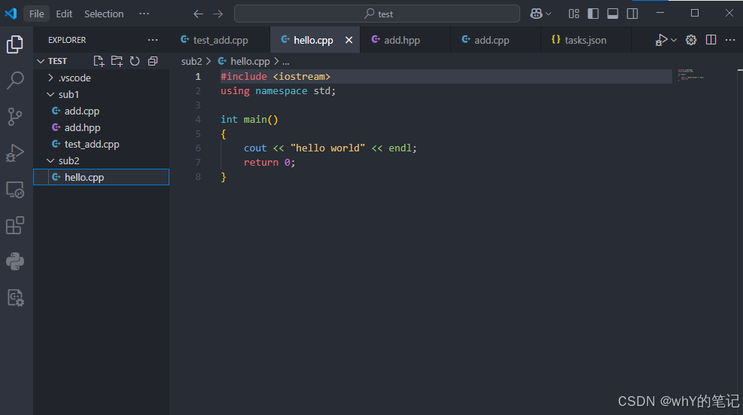Click the EXPLORER panel title
The width and height of the screenshot is (743, 415).
[x=67, y=41]
